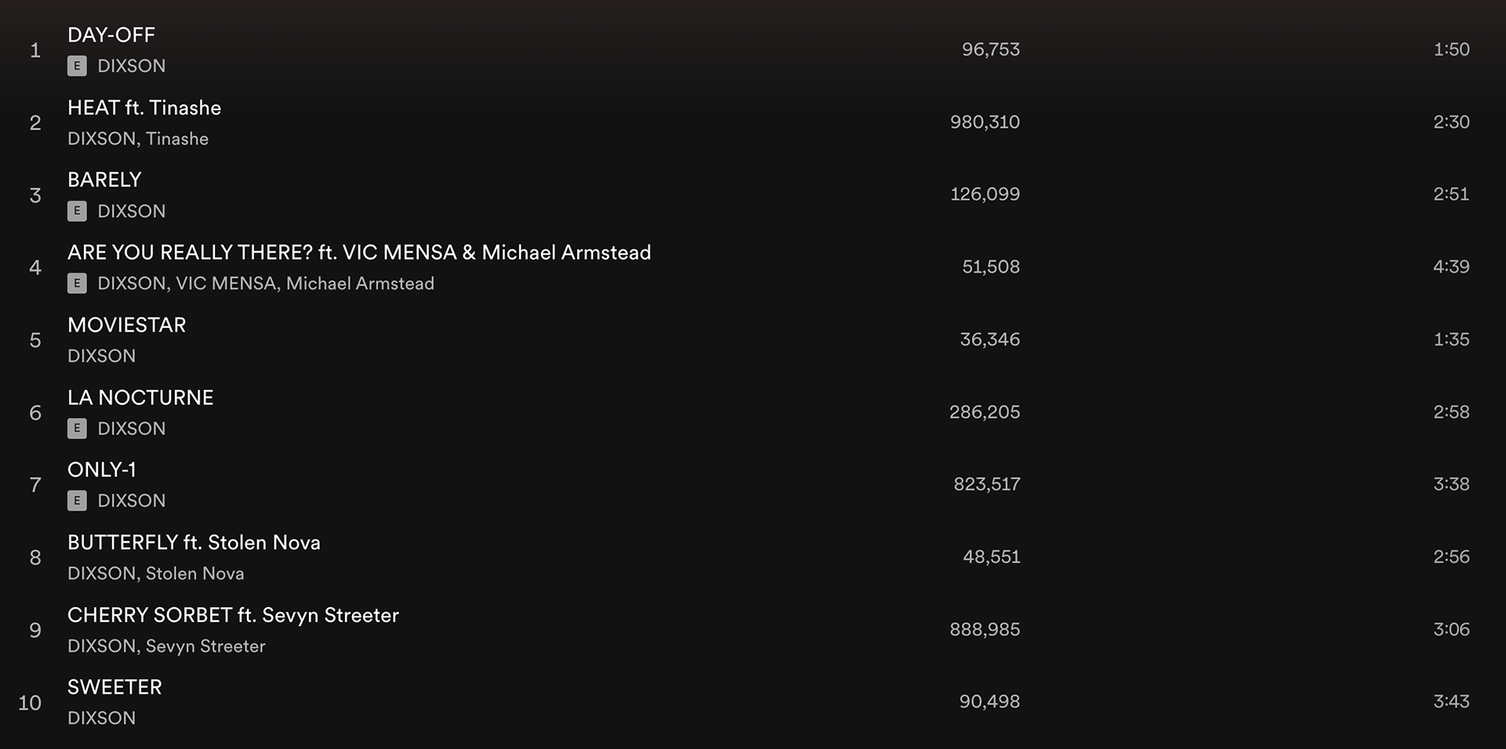Open the Tinashe artist link under HEAT
Viewport: 1506px width, 749px height.
coord(177,139)
